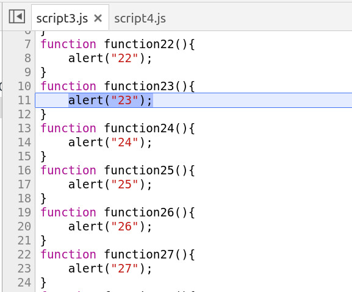Click line number 10 in gutter
This screenshot has width=352, height=292.
click(24, 86)
